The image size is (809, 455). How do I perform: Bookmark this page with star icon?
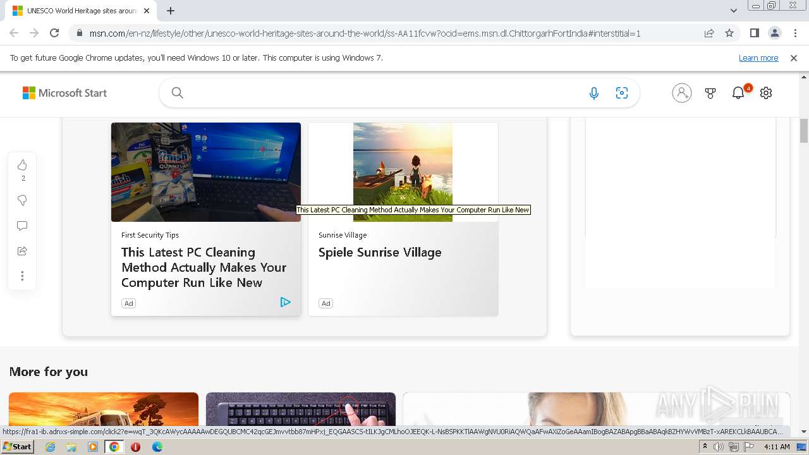point(729,33)
